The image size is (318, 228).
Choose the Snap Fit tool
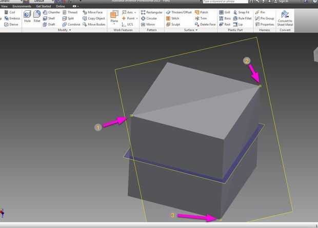click(241, 12)
